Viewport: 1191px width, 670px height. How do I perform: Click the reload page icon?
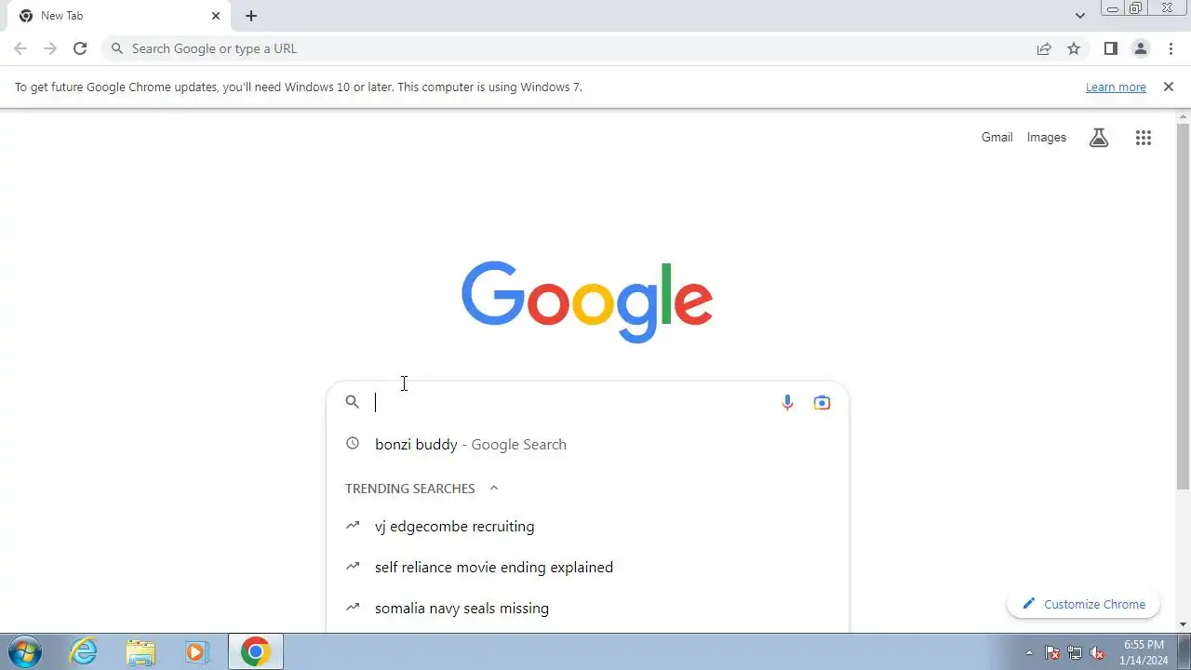coord(80,48)
